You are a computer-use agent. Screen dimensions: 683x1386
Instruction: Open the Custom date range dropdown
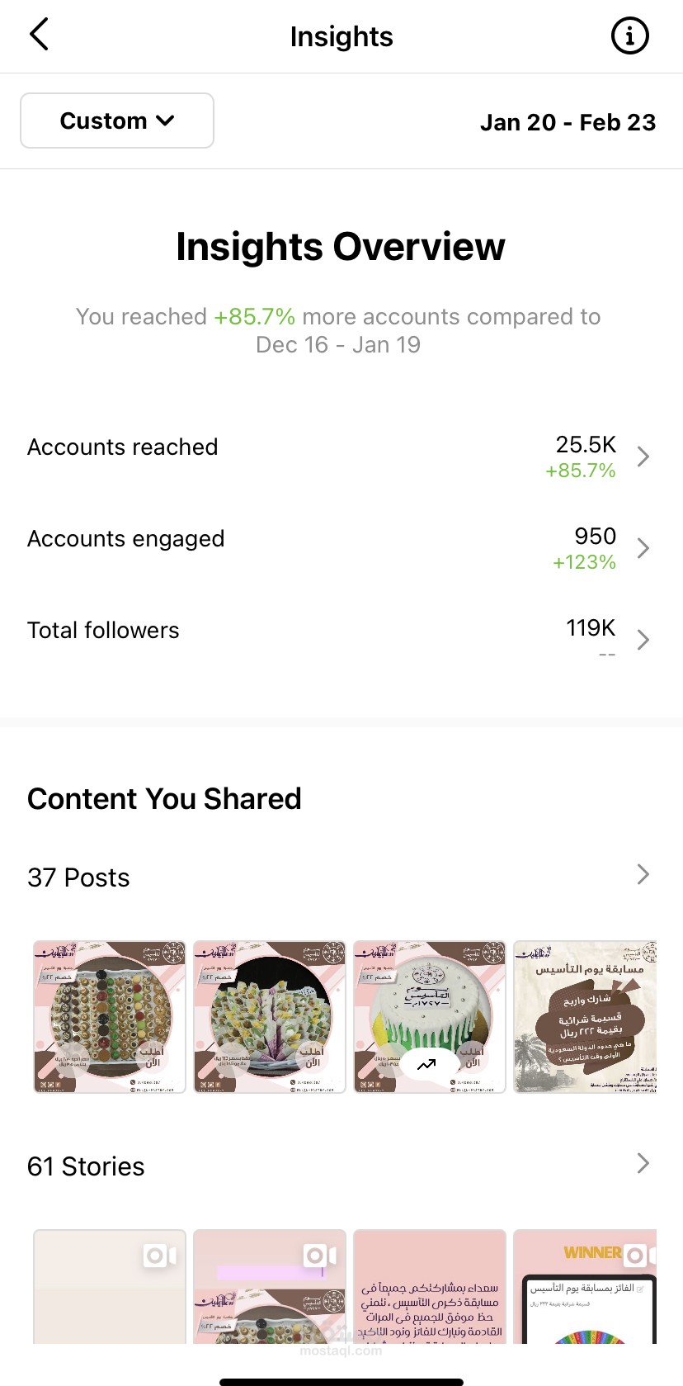[117, 121]
